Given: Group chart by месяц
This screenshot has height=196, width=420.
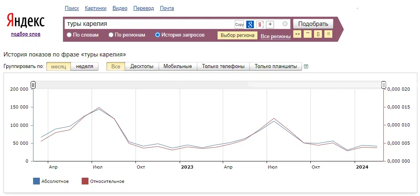Looking at the screenshot, I should pos(59,66).
